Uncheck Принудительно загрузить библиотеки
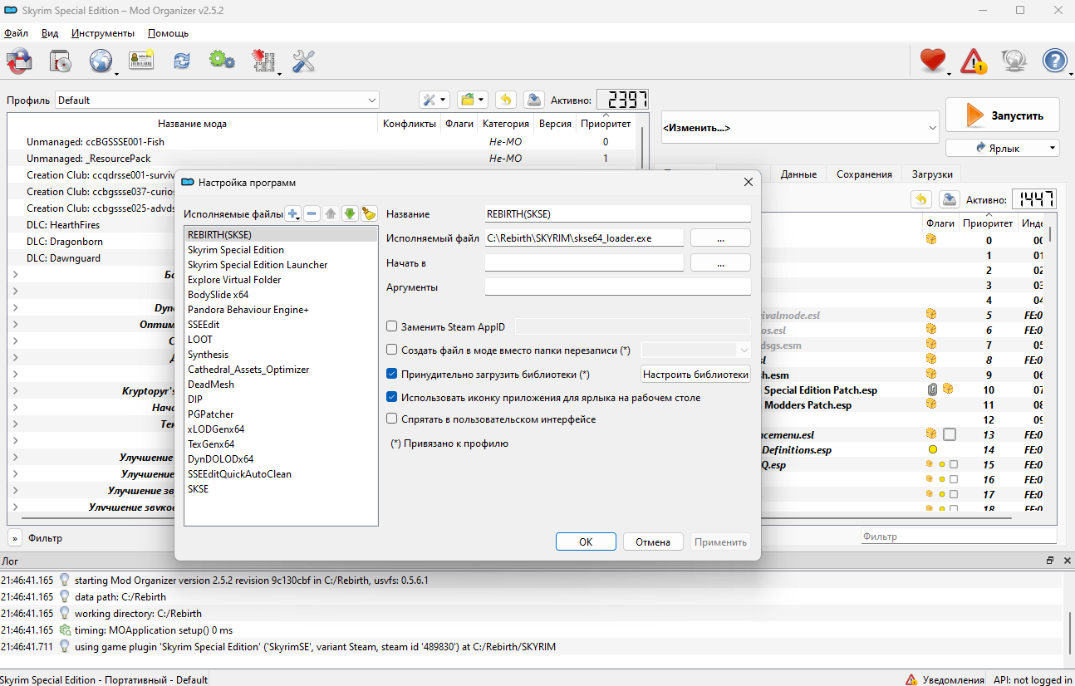1075x686 pixels. coord(392,375)
